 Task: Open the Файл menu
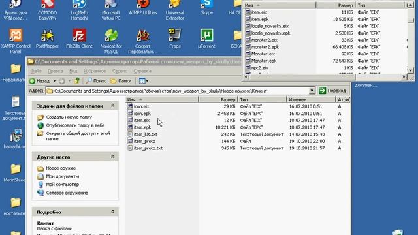click(36, 71)
